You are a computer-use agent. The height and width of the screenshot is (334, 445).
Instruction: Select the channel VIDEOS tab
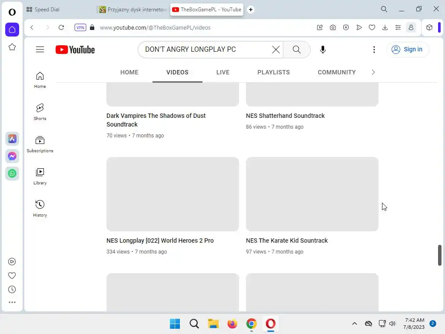pyautogui.click(x=177, y=73)
